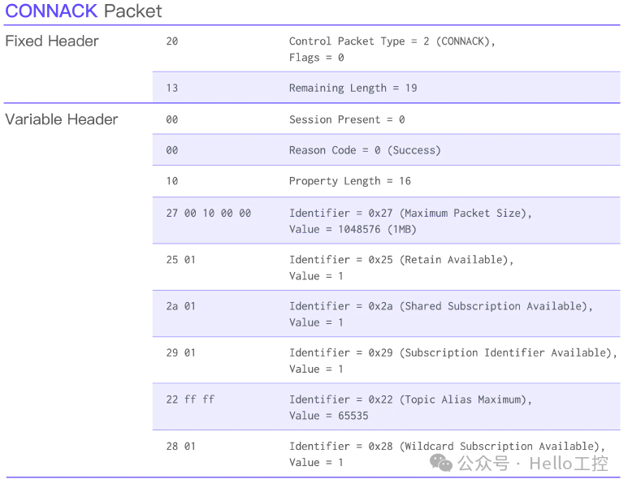Click the Session Present = 0 text
The width and height of the screenshot is (628, 488).
347,119
